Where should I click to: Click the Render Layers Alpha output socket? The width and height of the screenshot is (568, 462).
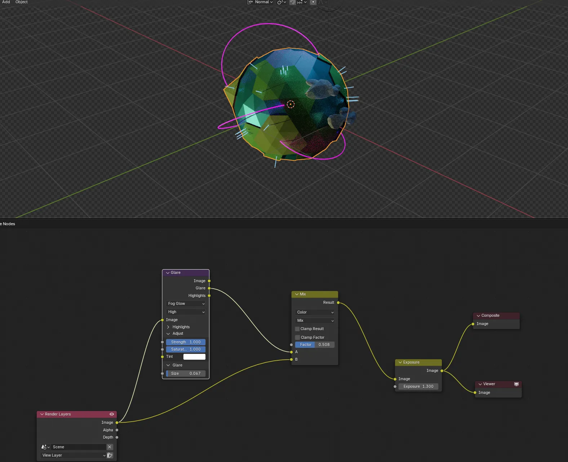(x=117, y=430)
